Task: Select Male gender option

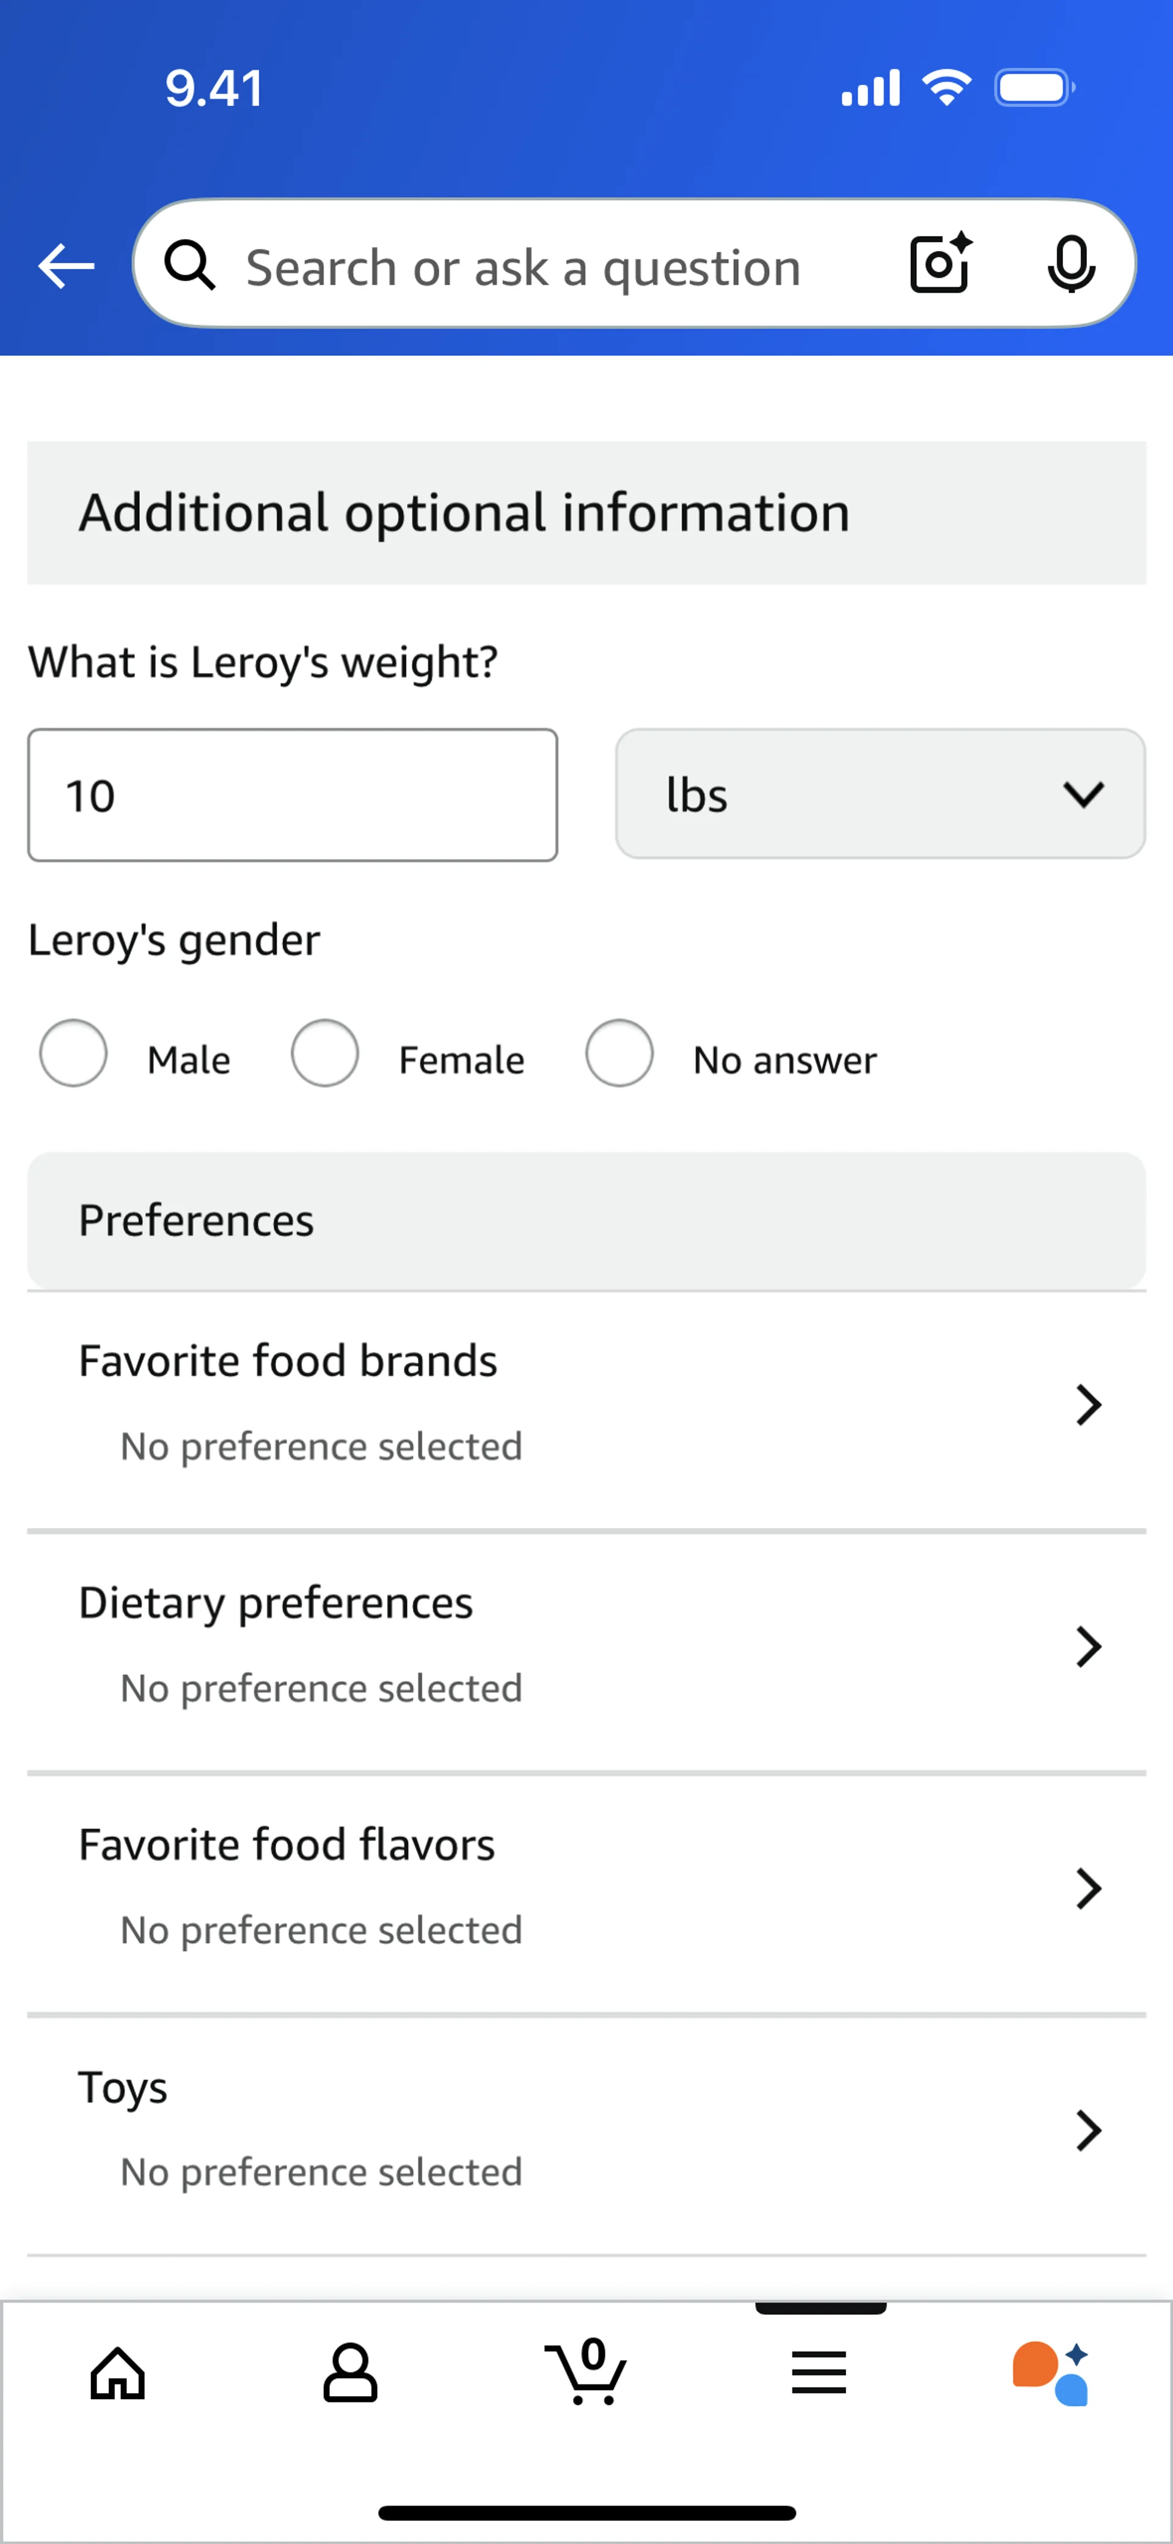Action: pos(74,1053)
